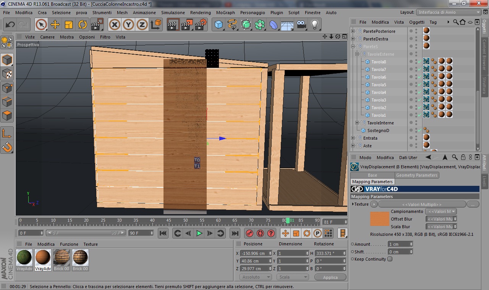Toggle the X axis lock icon
This screenshot has width=489, height=290.
coord(114,25)
